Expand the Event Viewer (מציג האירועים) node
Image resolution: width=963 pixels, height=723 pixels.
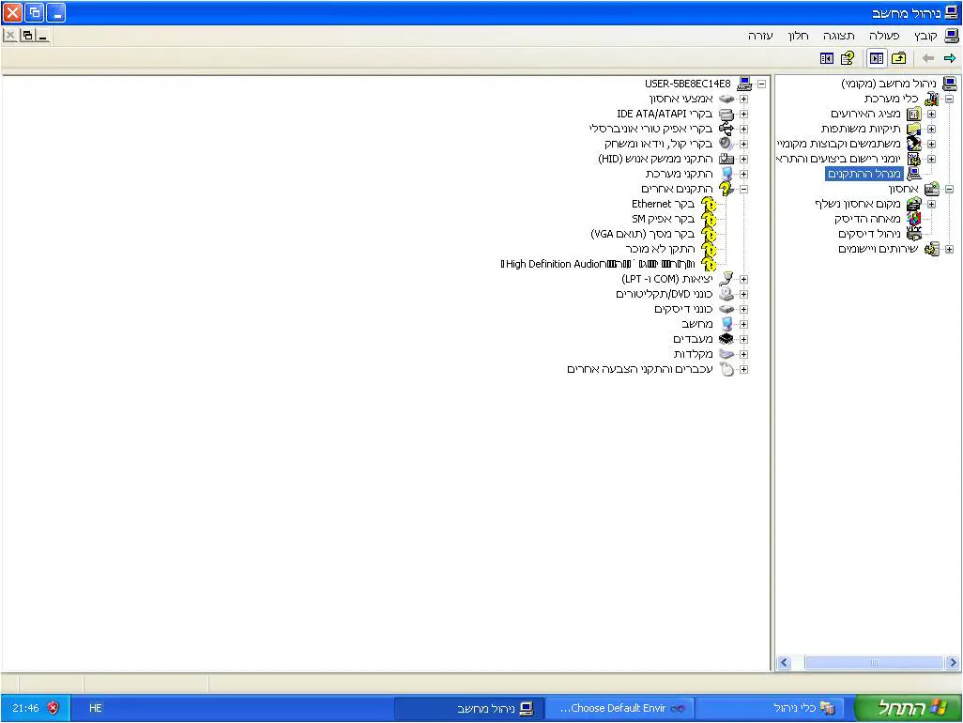[x=931, y=114]
